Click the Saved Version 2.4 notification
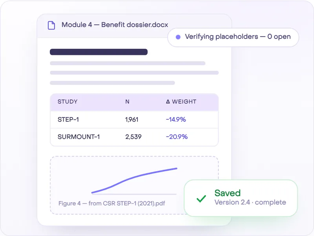This screenshot has width=314, height=236. click(x=241, y=198)
